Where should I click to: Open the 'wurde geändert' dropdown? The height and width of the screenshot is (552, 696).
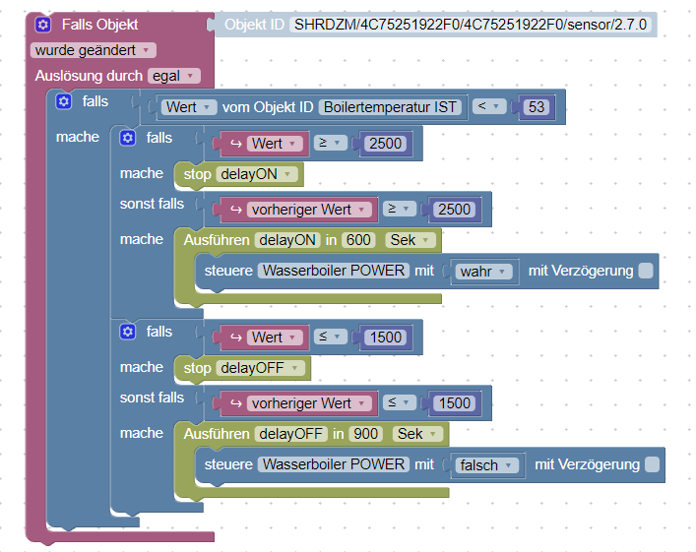94,50
